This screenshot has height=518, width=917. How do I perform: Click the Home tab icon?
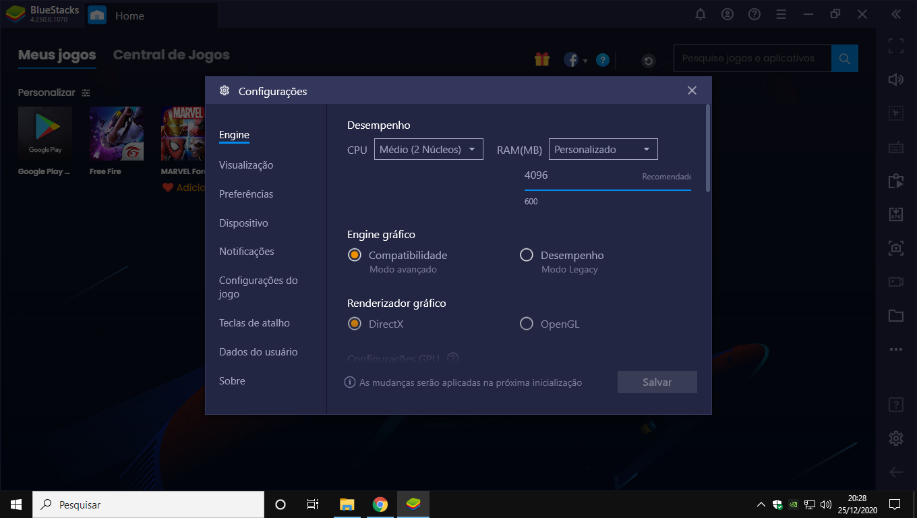[x=97, y=15]
